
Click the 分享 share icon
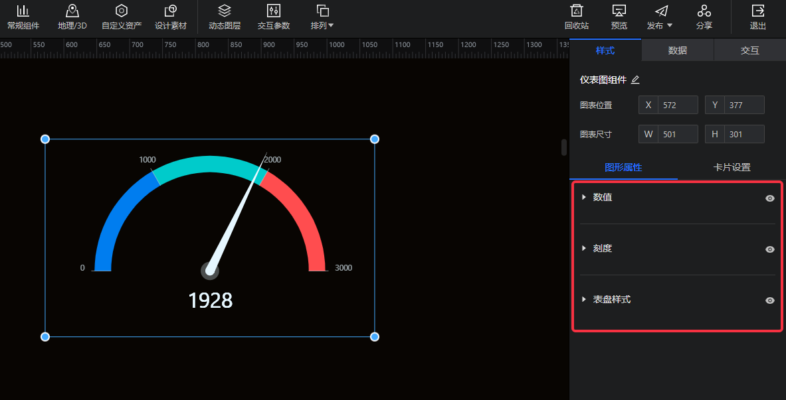[704, 11]
